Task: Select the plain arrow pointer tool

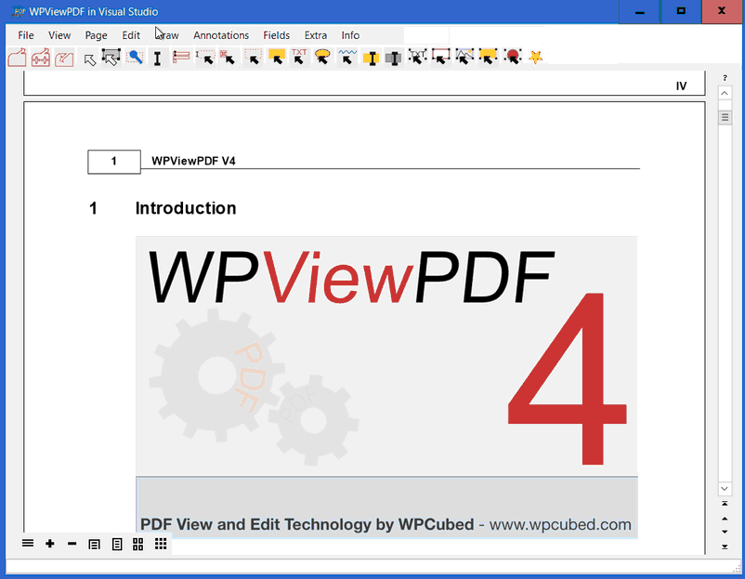Action: click(89, 59)
